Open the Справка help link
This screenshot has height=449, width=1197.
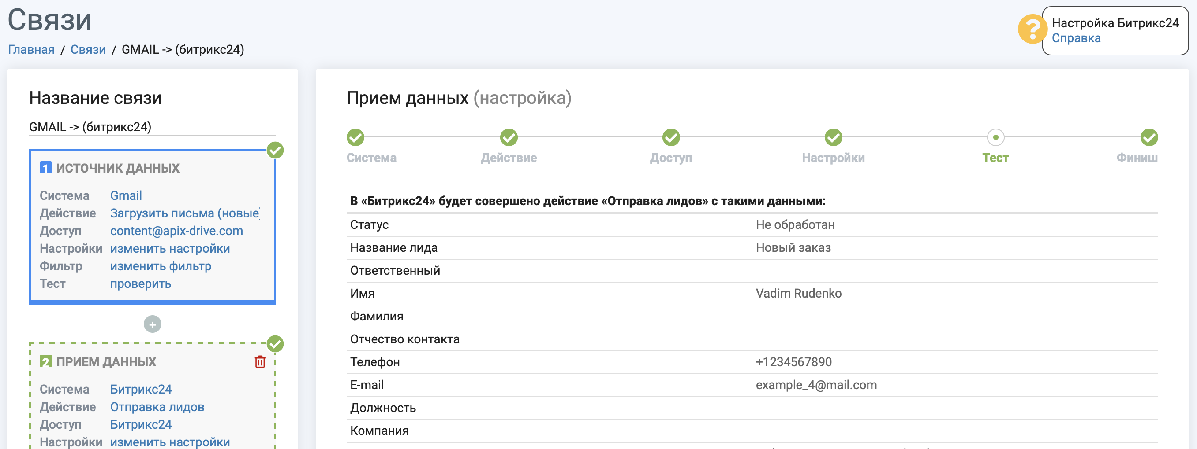[1076, 38]
